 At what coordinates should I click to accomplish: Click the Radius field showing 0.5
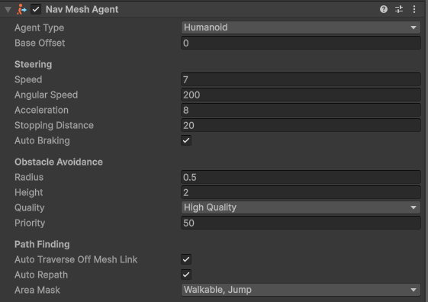[x=301, y=178]
